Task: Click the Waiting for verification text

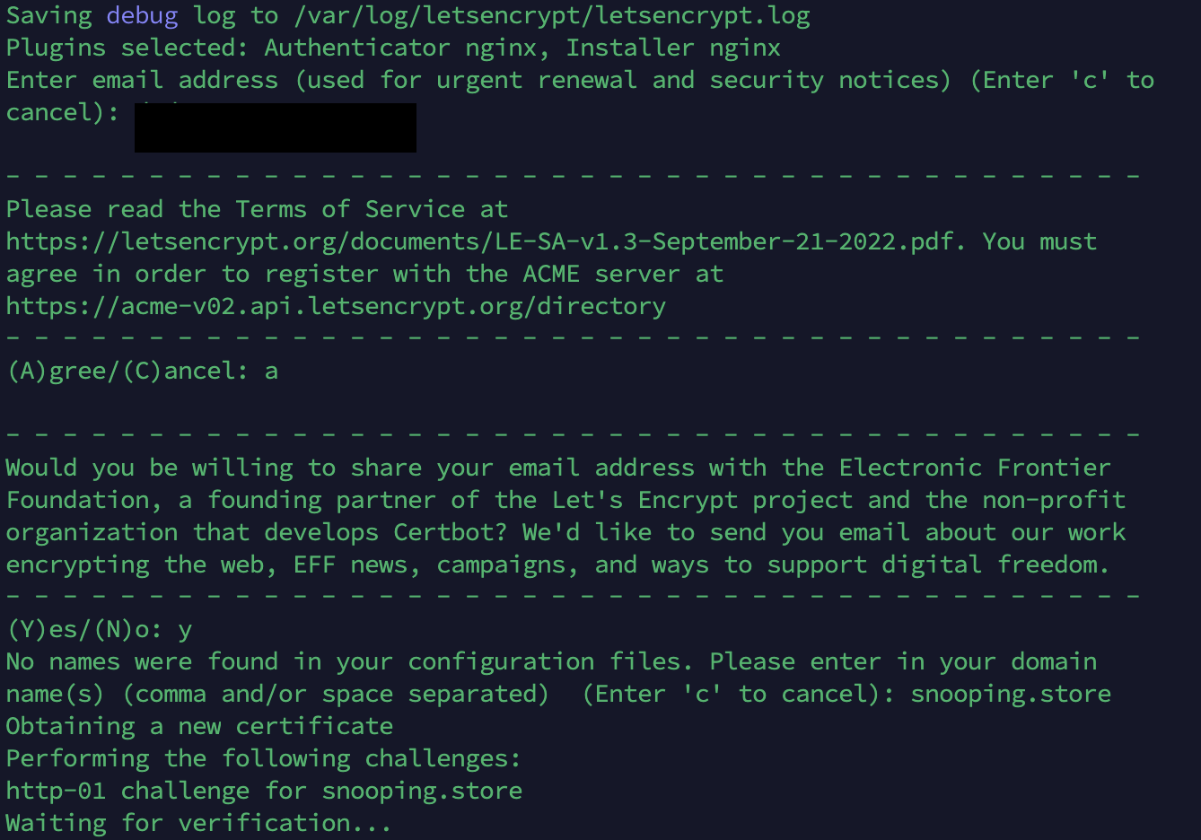Action: click(199, 823)
